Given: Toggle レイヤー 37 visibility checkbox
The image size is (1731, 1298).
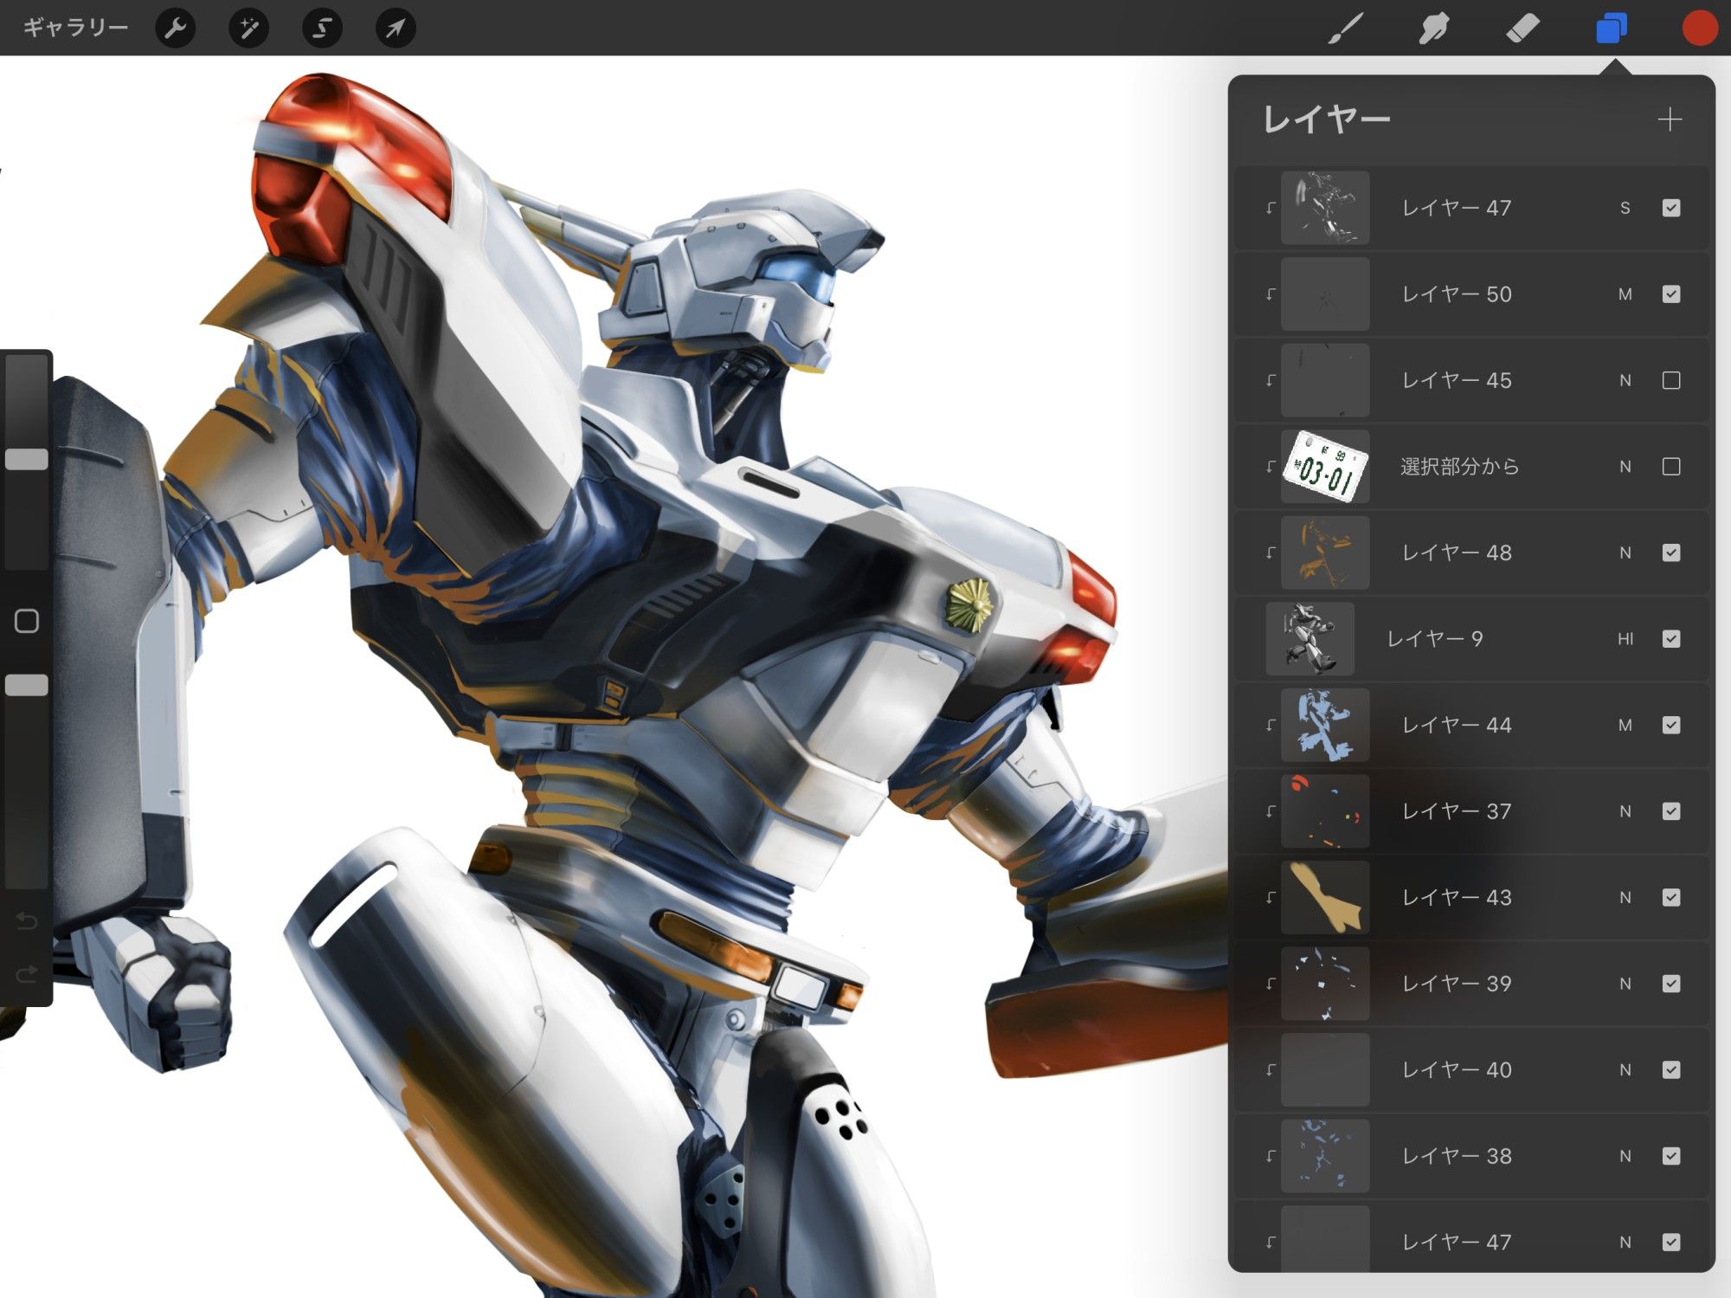Looking at the screenshot, I should [x=1671, y=811].
